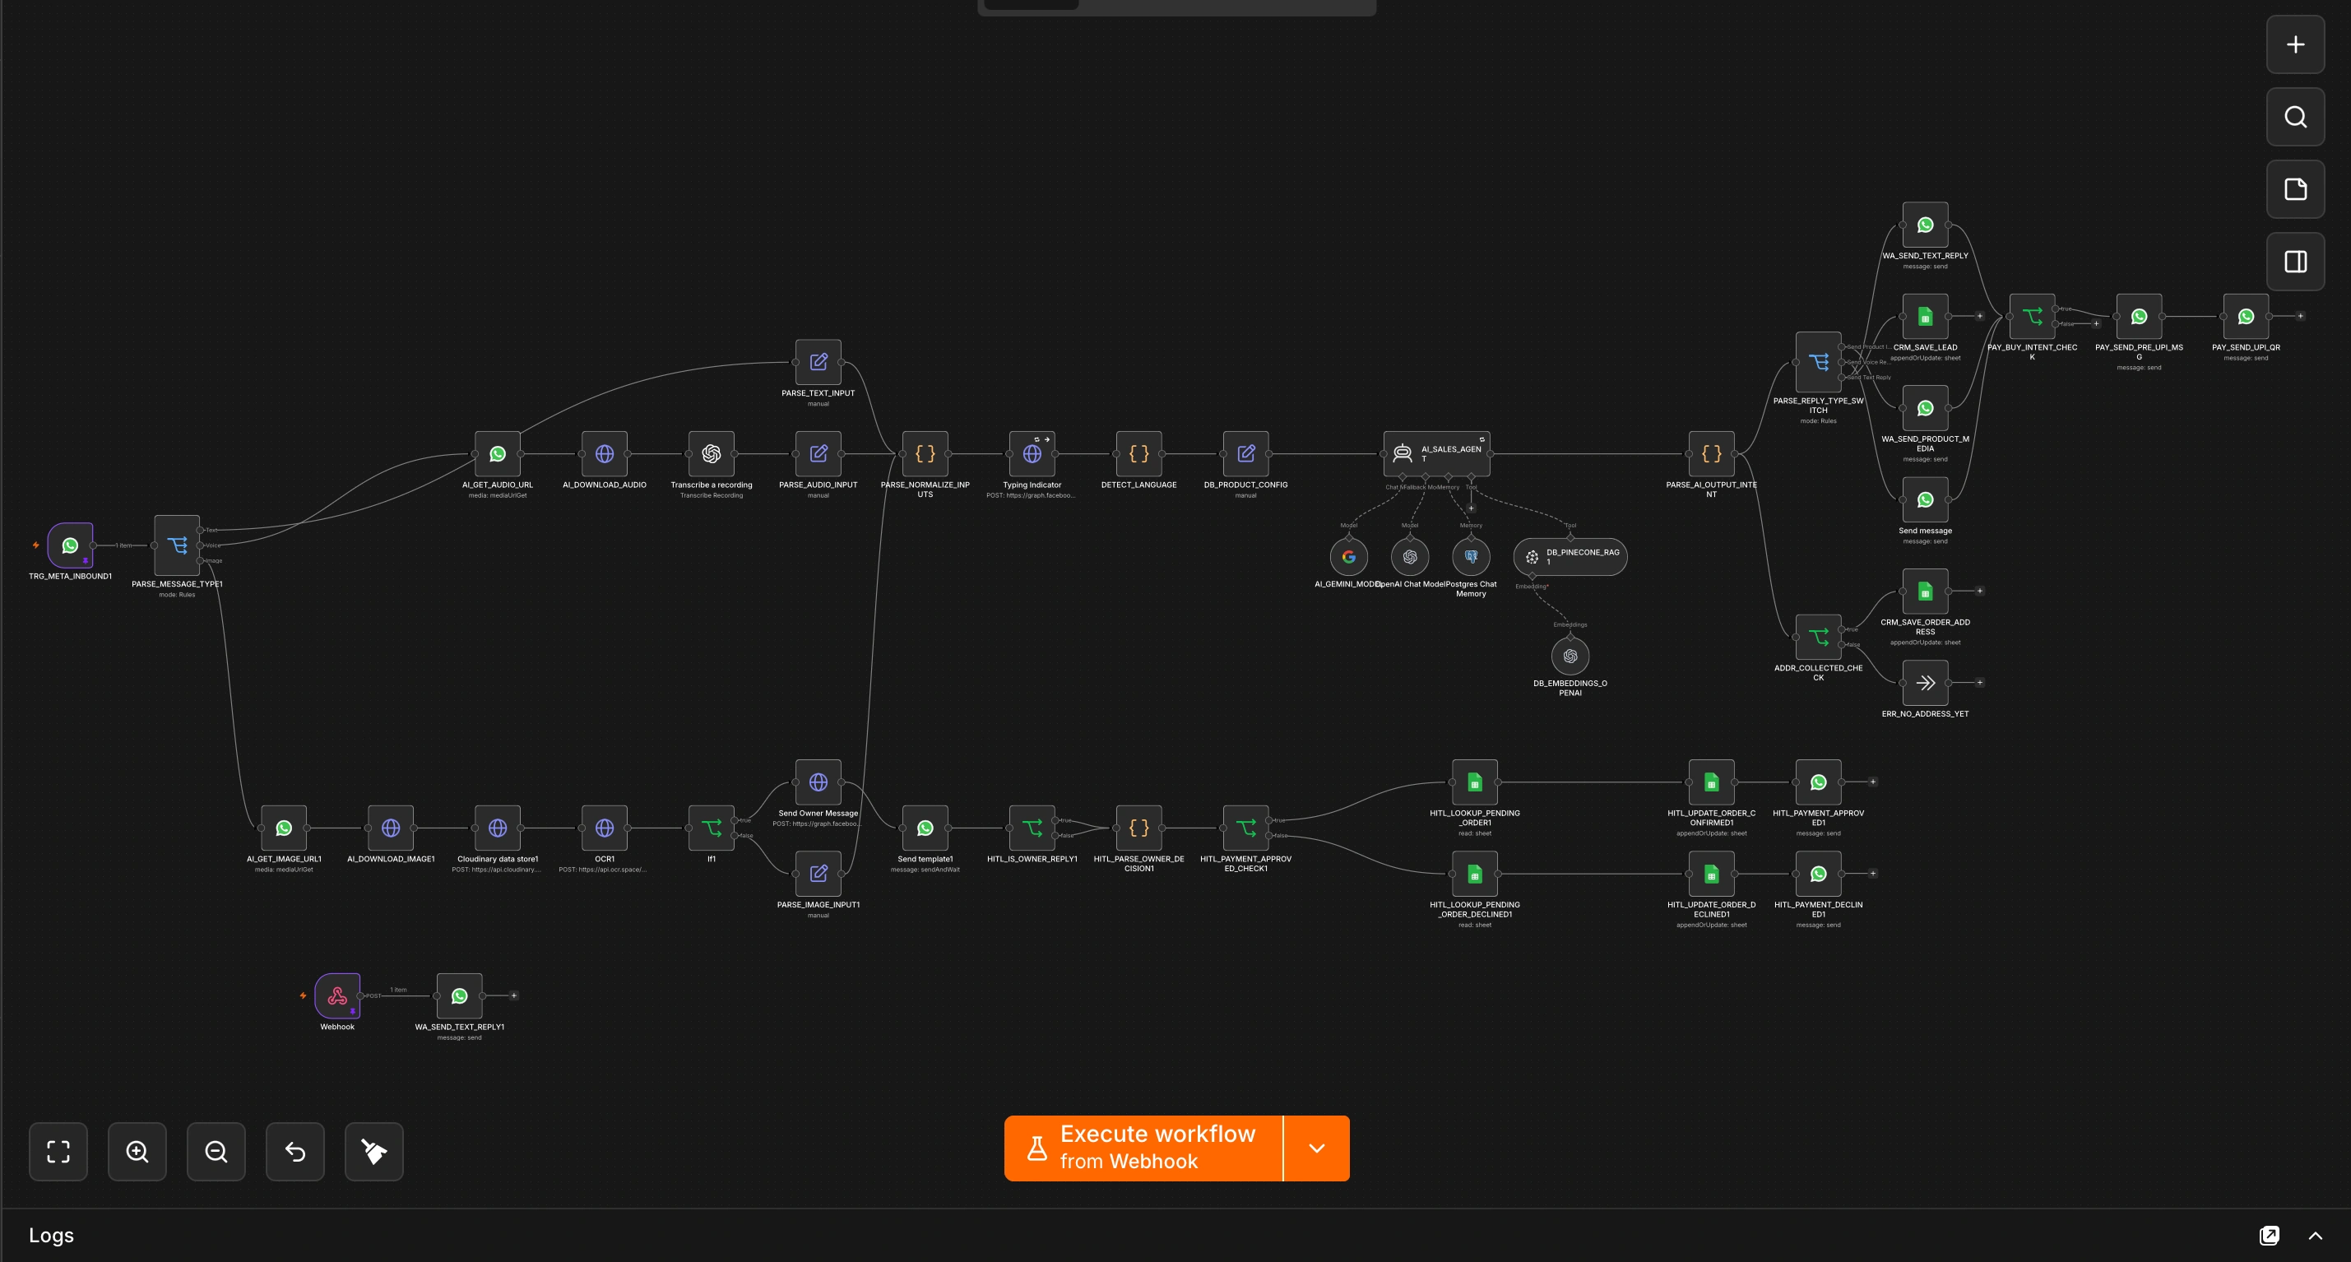
Task: Click the PAY_BUY_INTENT_CHECK if node
Action: (2032, 317)
